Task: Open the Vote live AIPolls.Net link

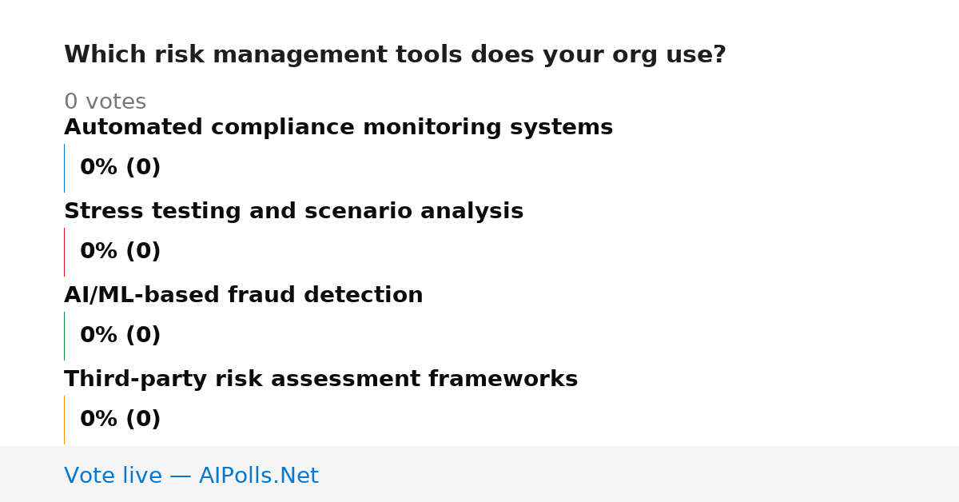Action: [191, 476]
